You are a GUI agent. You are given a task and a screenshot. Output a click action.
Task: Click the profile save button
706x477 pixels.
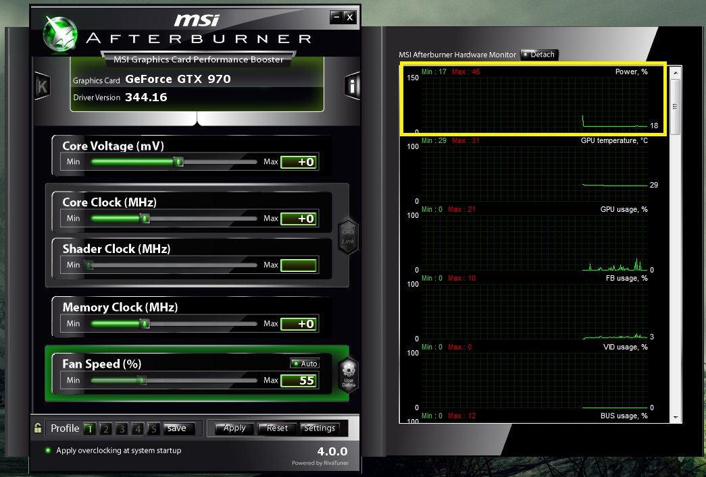click(179, 428)
